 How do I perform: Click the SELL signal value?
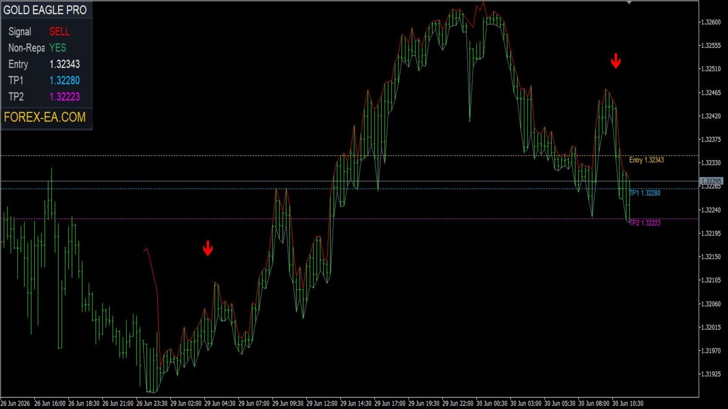(60, 31)
